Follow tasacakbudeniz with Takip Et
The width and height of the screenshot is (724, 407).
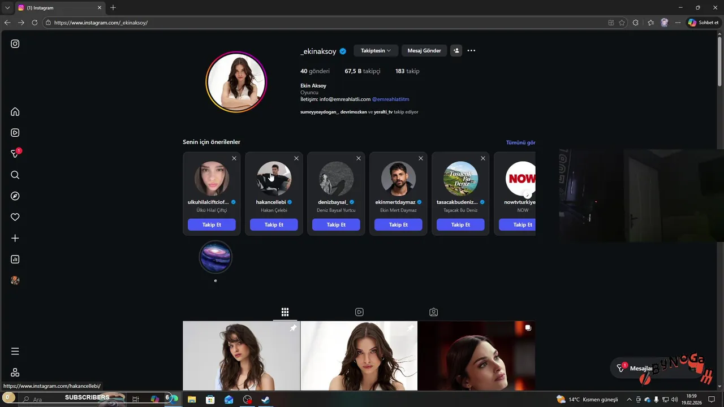pyautogui.click(x=460, y=224)
